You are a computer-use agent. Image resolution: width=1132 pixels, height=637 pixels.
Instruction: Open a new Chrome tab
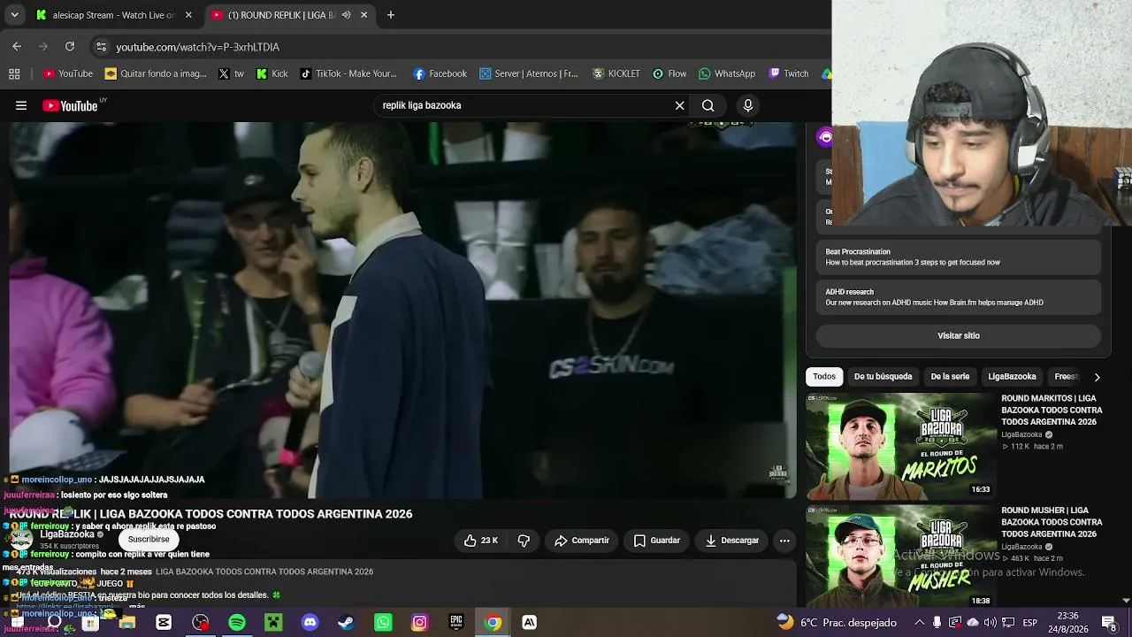click(391, 15)
